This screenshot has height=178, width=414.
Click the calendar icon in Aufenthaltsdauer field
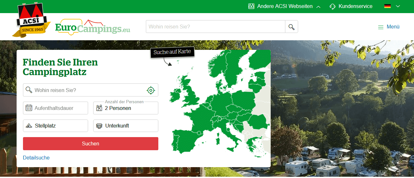[x=29, y=108]
